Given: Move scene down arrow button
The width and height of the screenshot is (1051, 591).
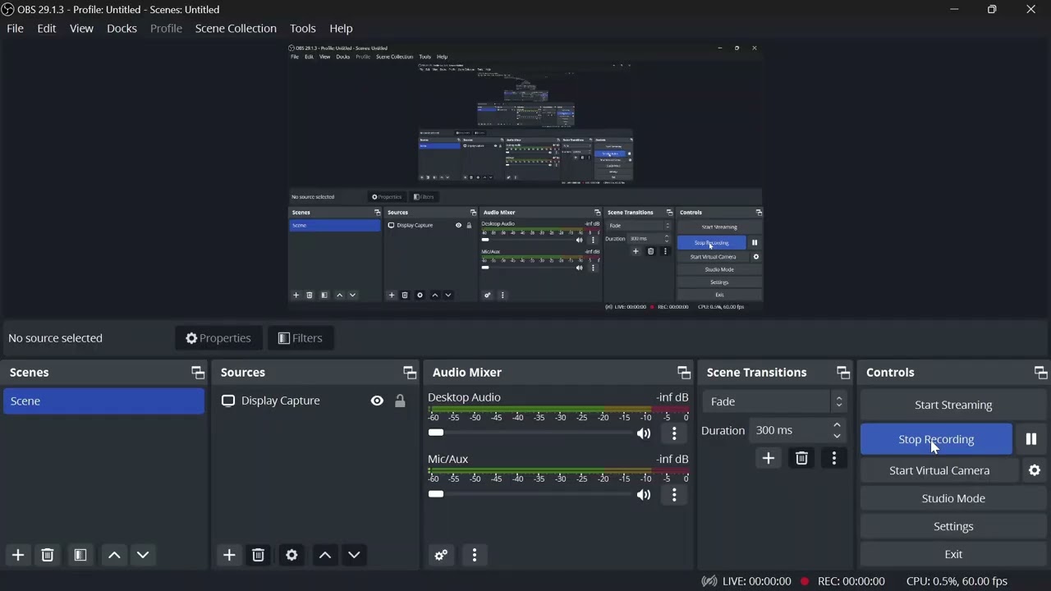Looking at the screenshot, I should click(x=143, y=555).
